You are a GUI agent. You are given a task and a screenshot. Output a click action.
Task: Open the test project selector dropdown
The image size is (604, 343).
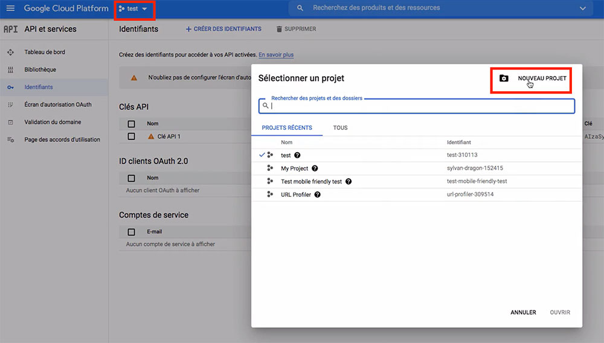pyautogui.click(x=133, y=8)
